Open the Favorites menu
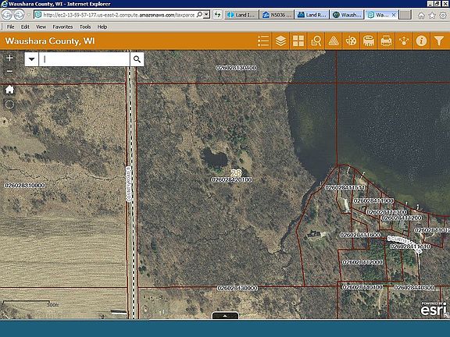This screenshot has height=337, width=450. pyautogui.click(x=62, y=27)
